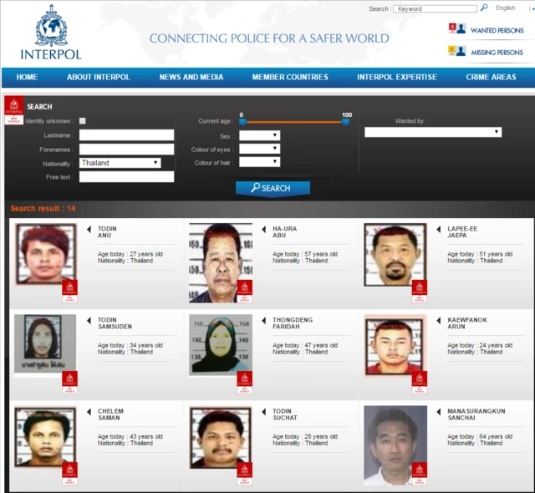Click red notice badge on Ha-Ura Abu photo
The width and height of the screenshot is (535, 493).
(244, 291)
